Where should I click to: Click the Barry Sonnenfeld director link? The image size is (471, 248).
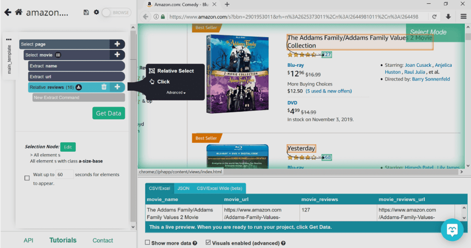click(x=431, y=79)
